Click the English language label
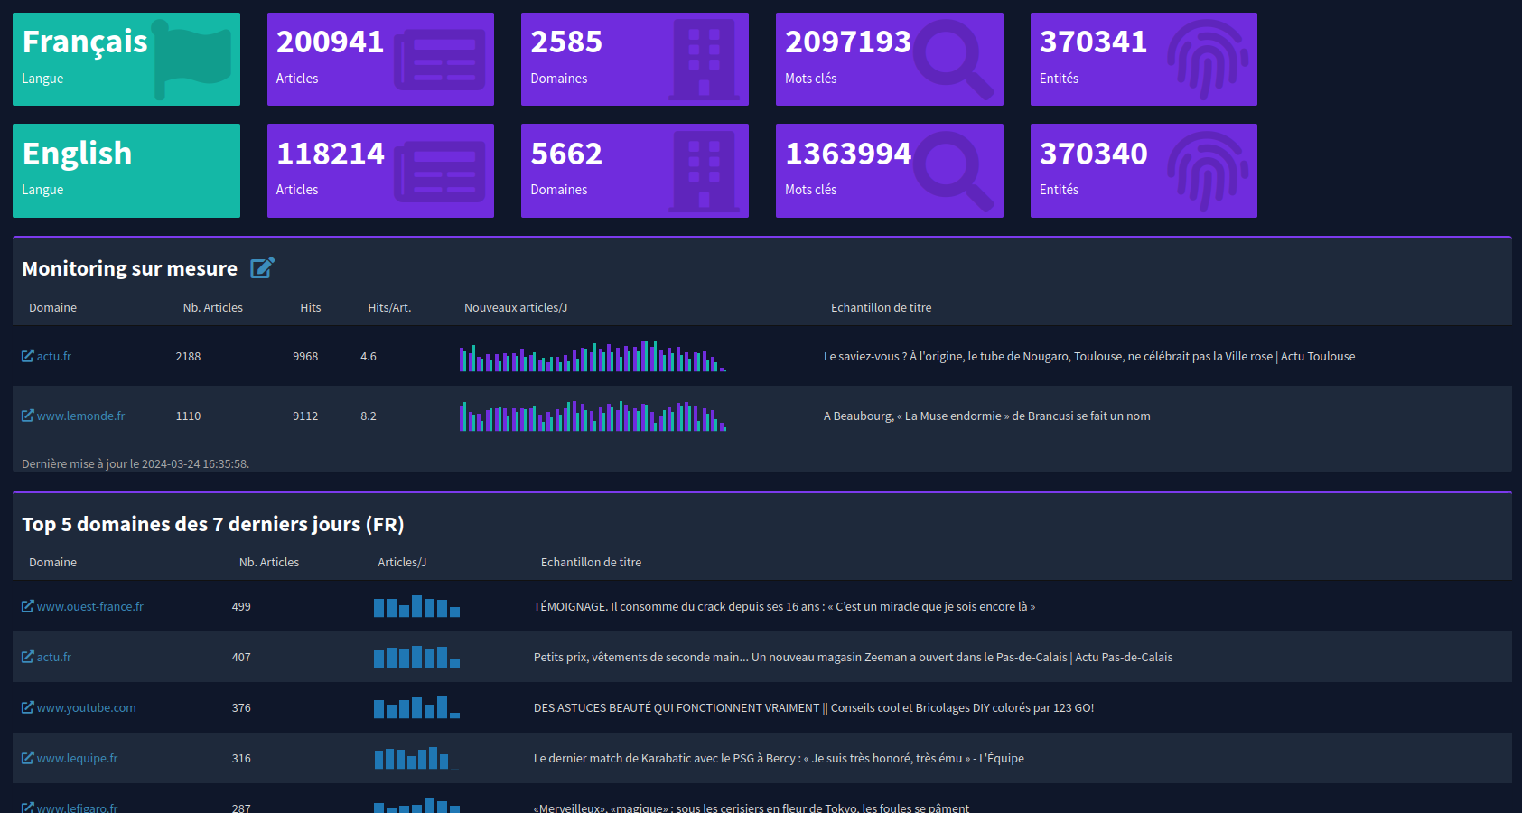1522x813 pixels. tap(77, 154)
